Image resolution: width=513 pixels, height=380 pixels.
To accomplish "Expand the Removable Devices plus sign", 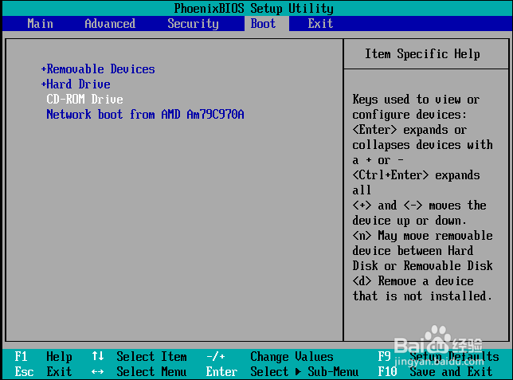I will [x=44, y=69].
